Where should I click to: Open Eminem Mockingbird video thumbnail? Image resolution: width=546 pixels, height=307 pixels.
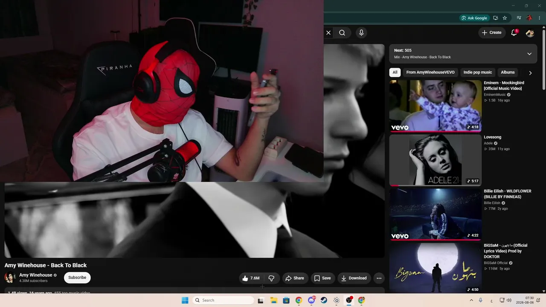coord(435,106)
